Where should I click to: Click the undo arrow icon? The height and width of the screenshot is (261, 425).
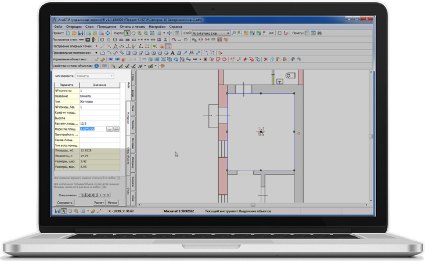click(x=293, y=59)
